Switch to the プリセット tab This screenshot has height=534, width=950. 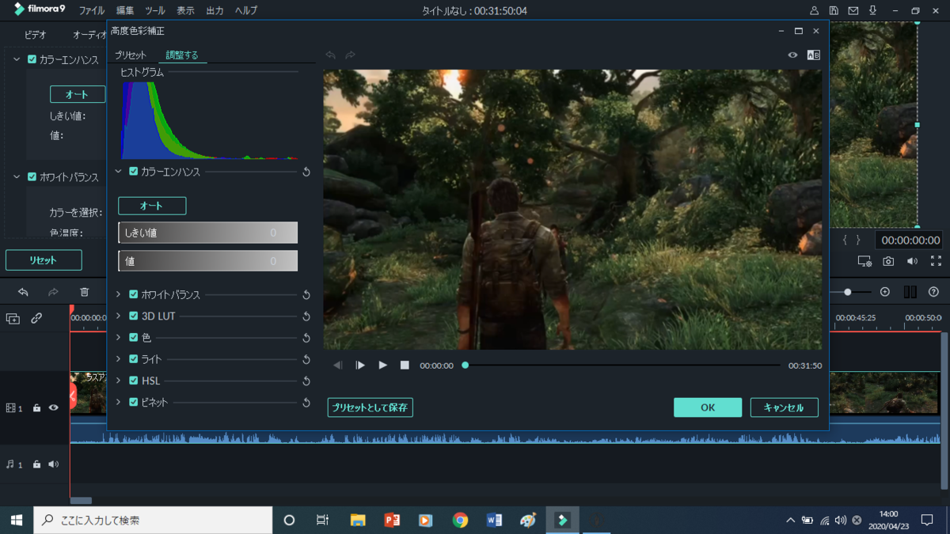131,55
